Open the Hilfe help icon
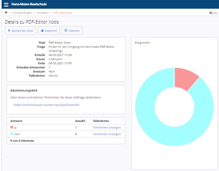Viewport: 219px width, 171px height. tap(211, 13)
